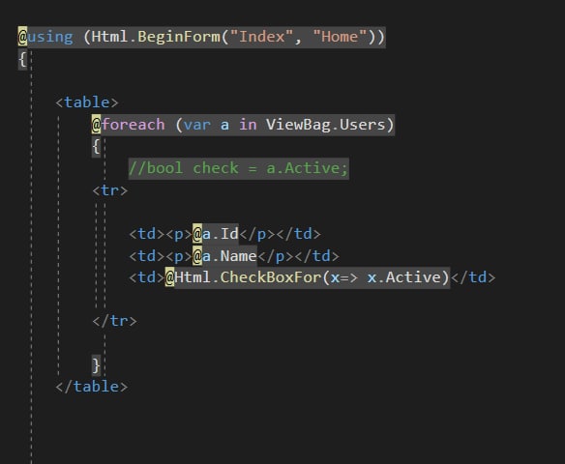Click 'CheckBoxFor' method name
The height and width of the screenshot is (464, 565).
point(270,277)
